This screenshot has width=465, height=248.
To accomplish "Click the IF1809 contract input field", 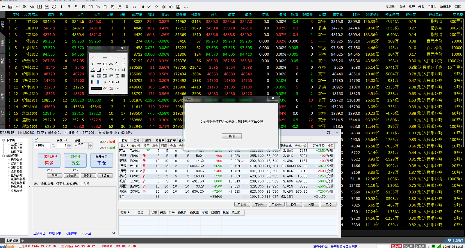I will pyautogui.click(x=42, y=146).
